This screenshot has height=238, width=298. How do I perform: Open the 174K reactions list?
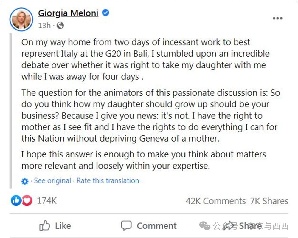pos(47,201)
